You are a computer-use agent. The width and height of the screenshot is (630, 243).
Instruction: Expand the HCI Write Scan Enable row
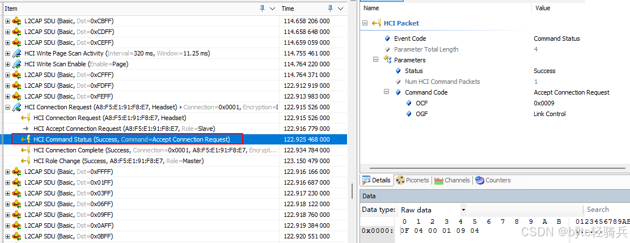point(7,64)
